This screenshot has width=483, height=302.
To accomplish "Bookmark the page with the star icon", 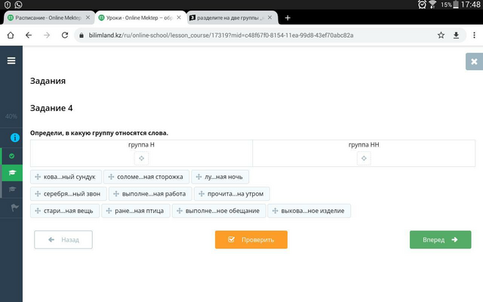I will tap(441, 35).
